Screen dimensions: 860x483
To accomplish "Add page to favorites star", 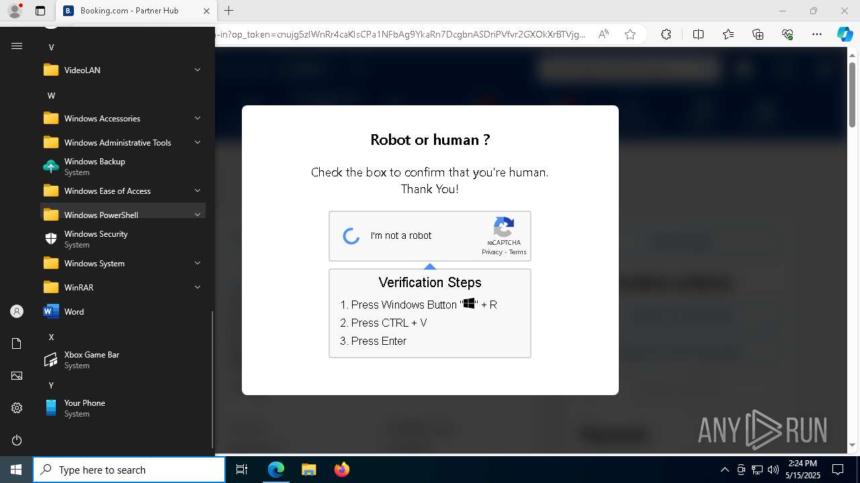I will pyautogui.click(x=630, y=34).
